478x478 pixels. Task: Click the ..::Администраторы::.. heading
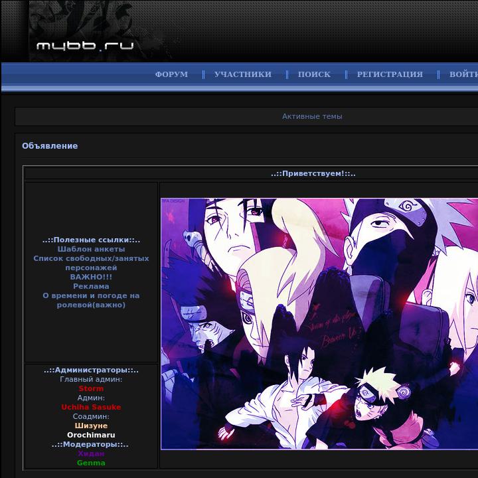tap(91, 370)
